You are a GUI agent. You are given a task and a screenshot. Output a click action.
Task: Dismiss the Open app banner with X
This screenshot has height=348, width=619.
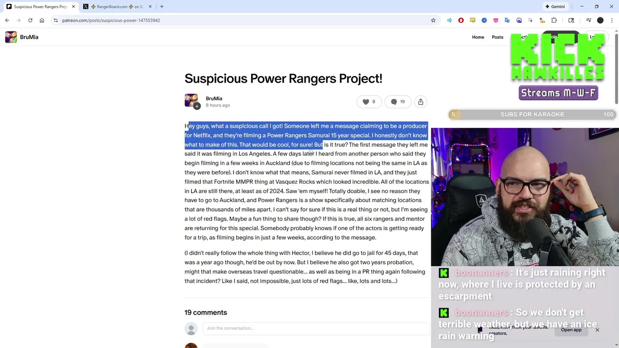pyautogui.click(x=597, y=330)
